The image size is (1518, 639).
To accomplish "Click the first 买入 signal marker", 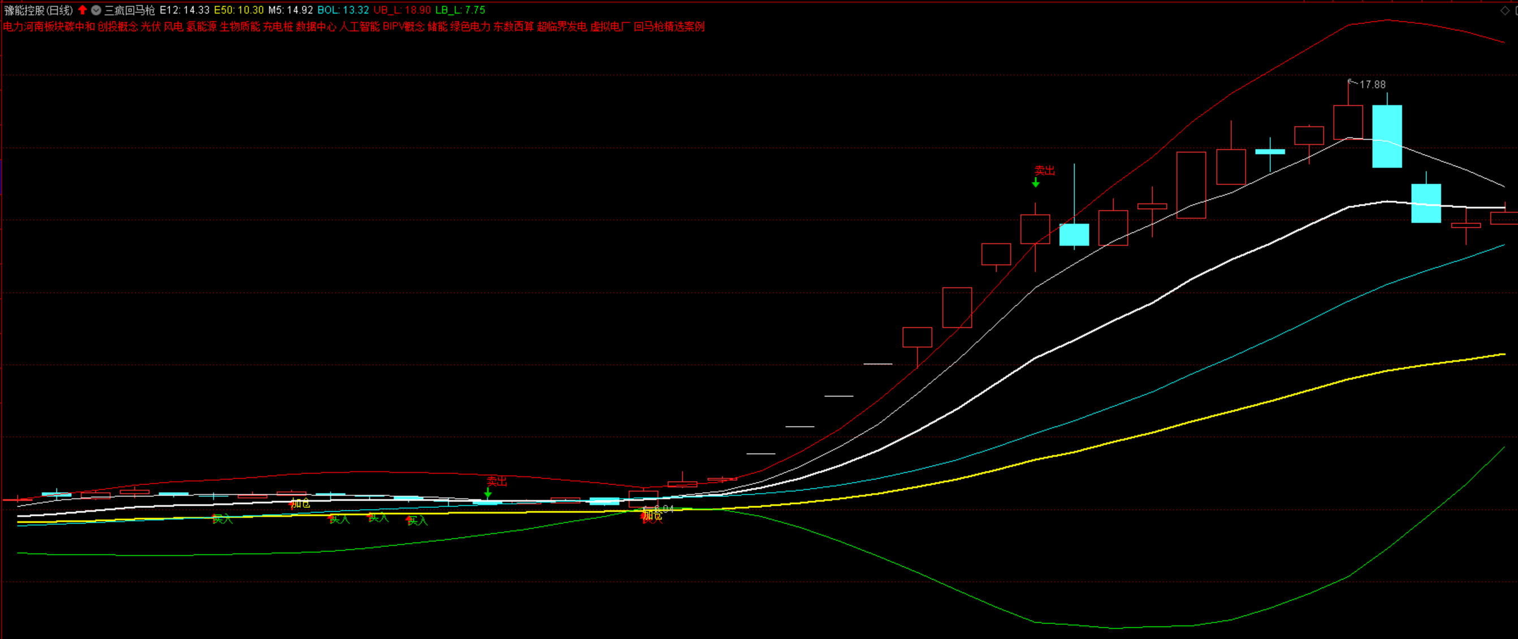I will pyautogui.click(x=222, y=519).
